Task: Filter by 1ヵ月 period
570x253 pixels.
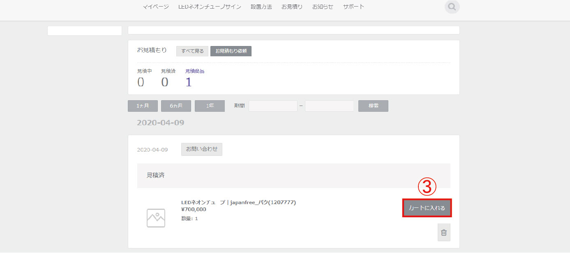Action: 142,106
